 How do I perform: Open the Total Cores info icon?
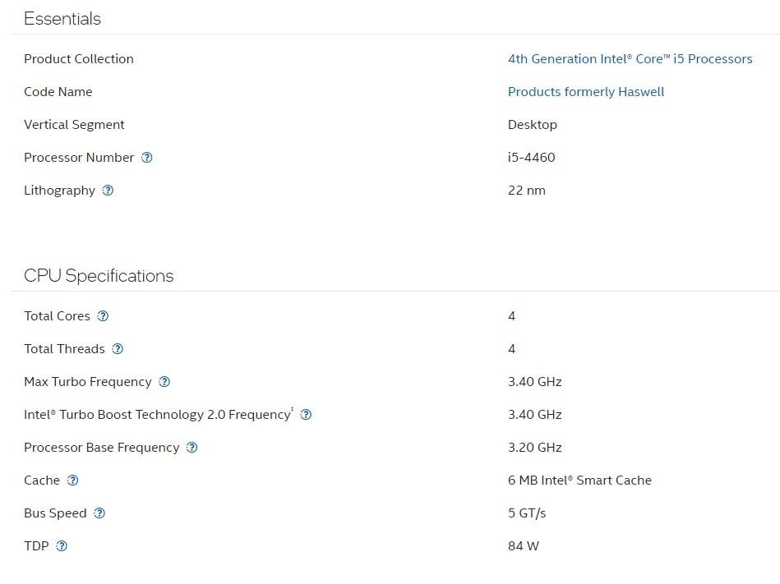(103, 316)
